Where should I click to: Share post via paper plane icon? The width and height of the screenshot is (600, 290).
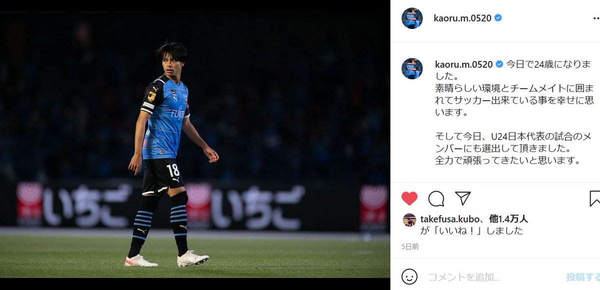tap(463, 198)
